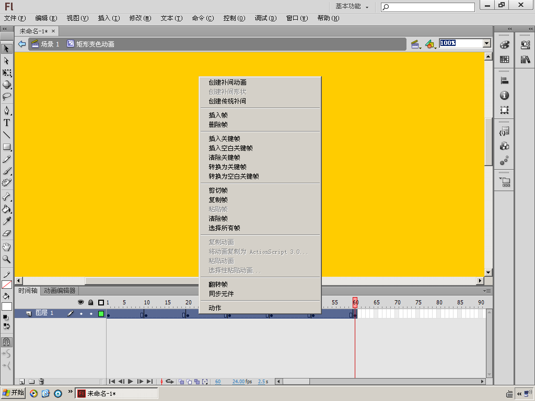Select the Selection (arrow) tool
This screenshot has width=535, height=401.
point(6,49)
